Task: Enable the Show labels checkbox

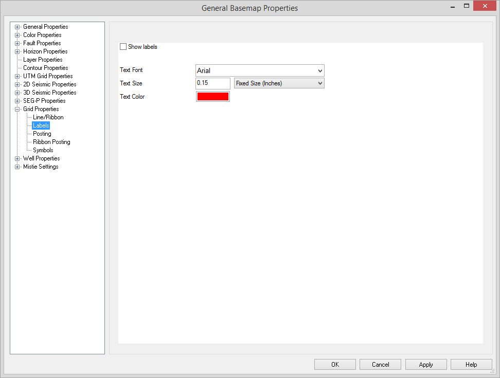Action: tap(123, 47)
